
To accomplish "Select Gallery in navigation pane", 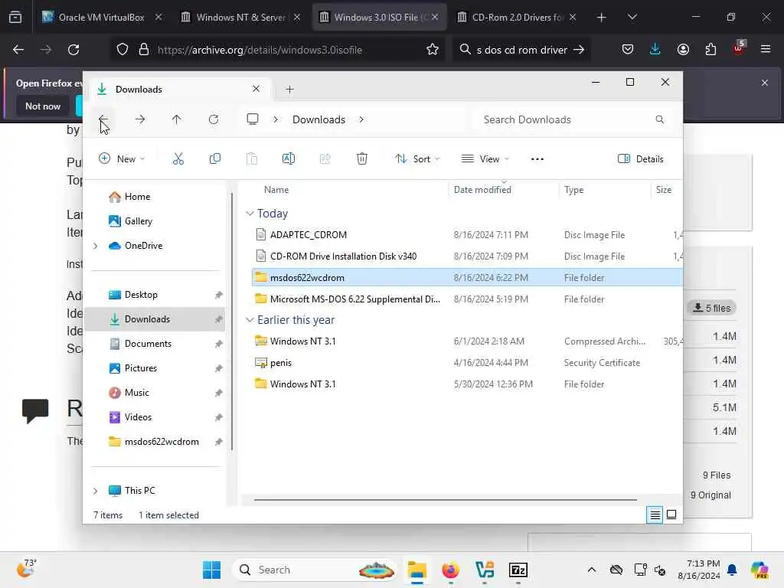I will [139, 221].
